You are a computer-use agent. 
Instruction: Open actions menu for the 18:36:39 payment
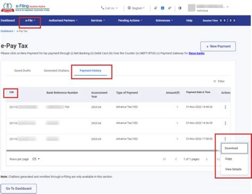pos(225,123)
